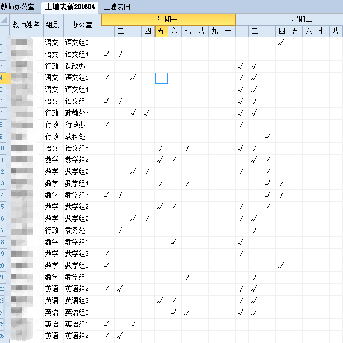Click the 政教处3 office cell
This screenshot has width=343, height=343.
[x=82, y=113]
